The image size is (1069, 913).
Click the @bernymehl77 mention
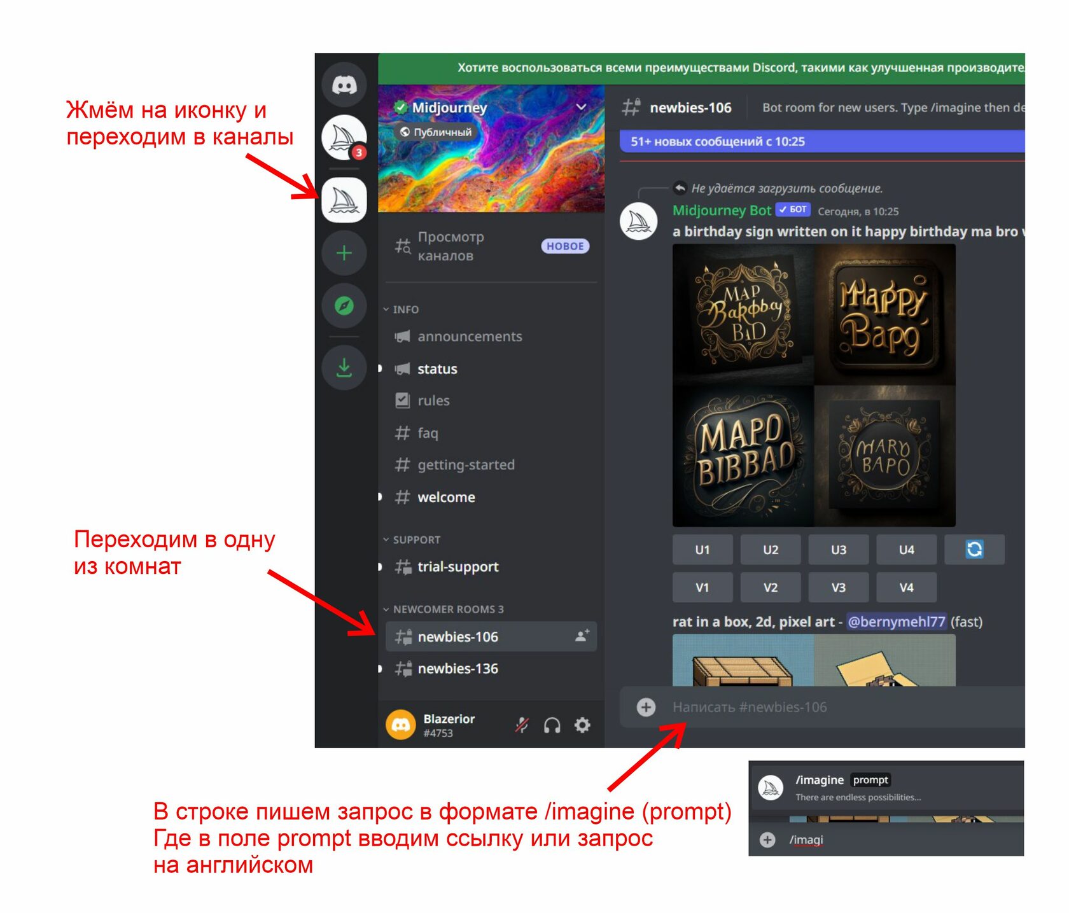896,622
